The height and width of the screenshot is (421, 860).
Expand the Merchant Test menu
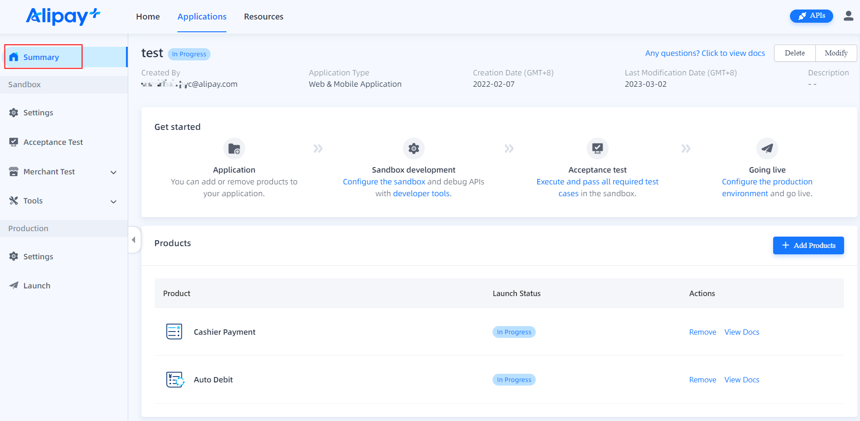pyautogui.click(x=113, y=172)
